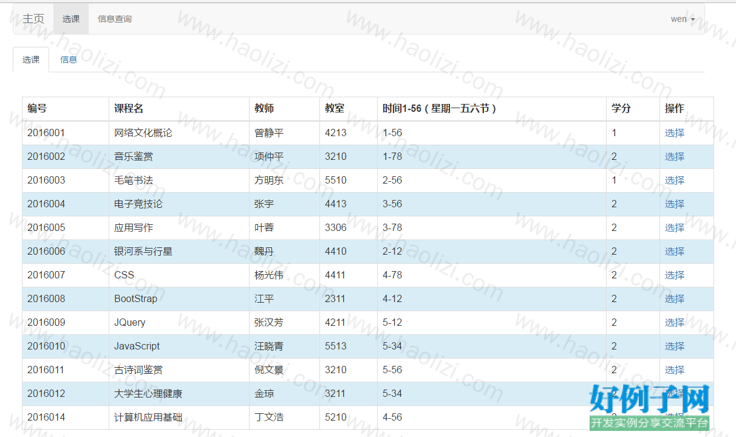
Task: Click teacher name 杨光伟
Action: 269,275
